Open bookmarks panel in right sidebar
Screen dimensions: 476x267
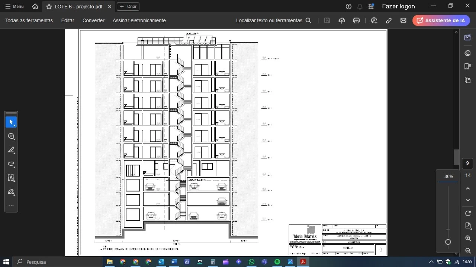pyautogui.click(x=468, y=66)
